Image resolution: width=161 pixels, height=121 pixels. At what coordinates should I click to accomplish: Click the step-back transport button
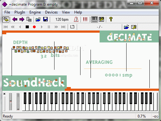20,27
